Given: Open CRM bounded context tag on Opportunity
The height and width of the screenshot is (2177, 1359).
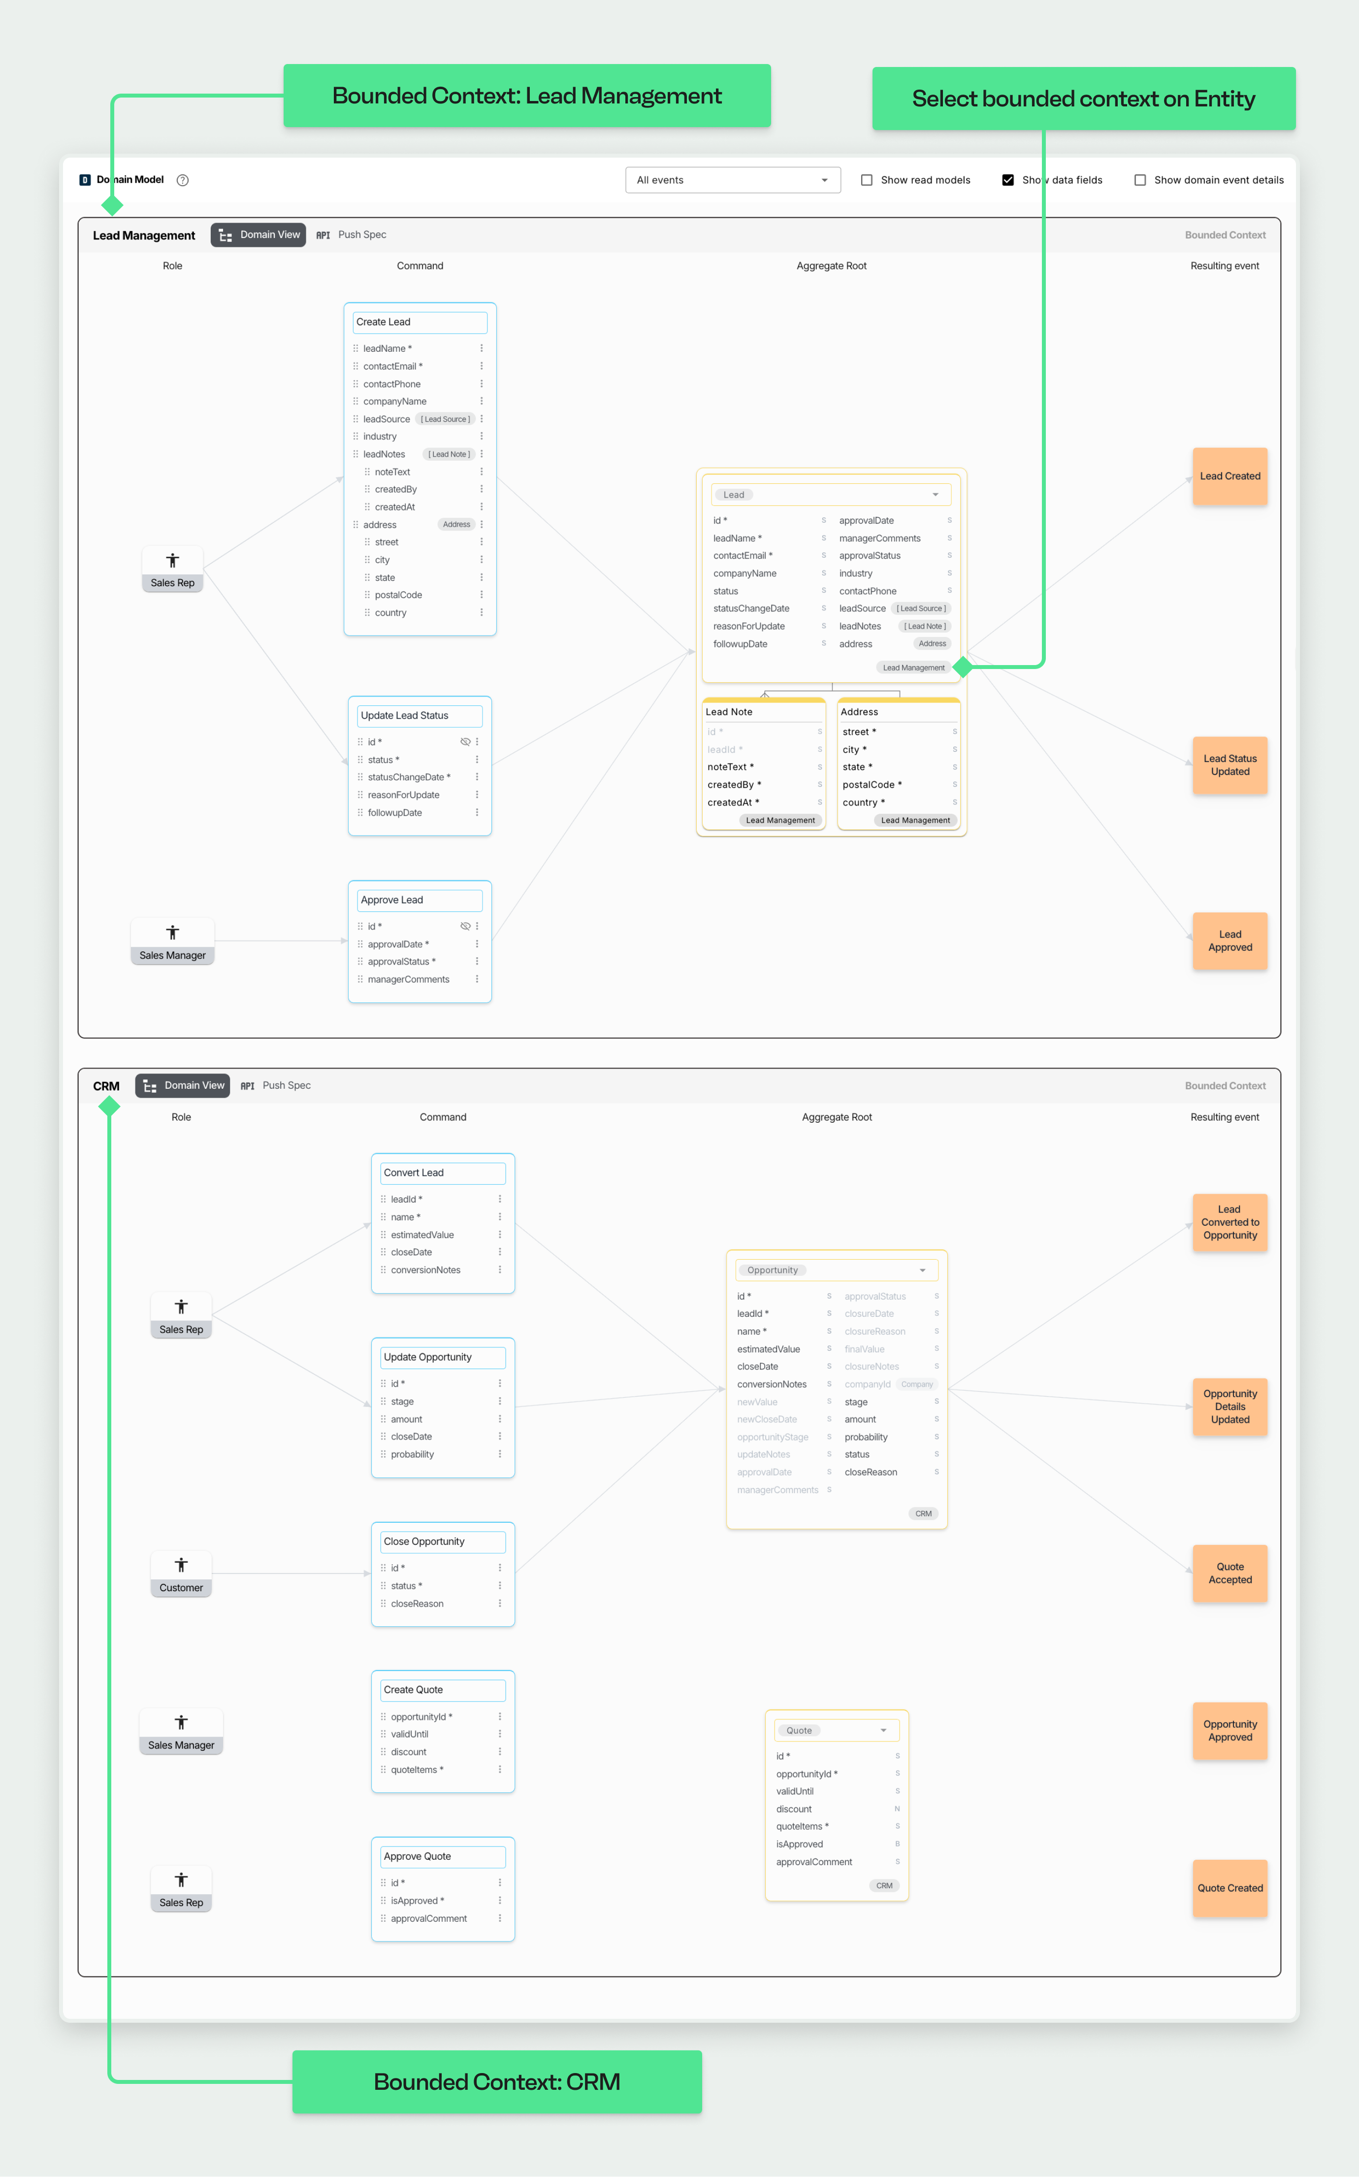Looking at the screenshot, I should pos(923,1513).
